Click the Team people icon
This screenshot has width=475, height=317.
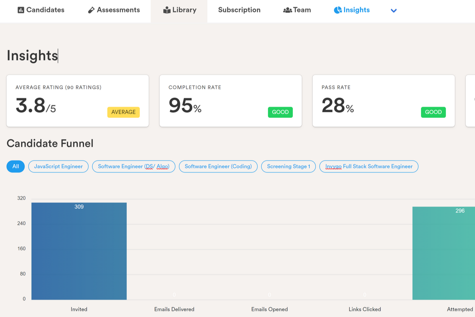click(287, 10)
